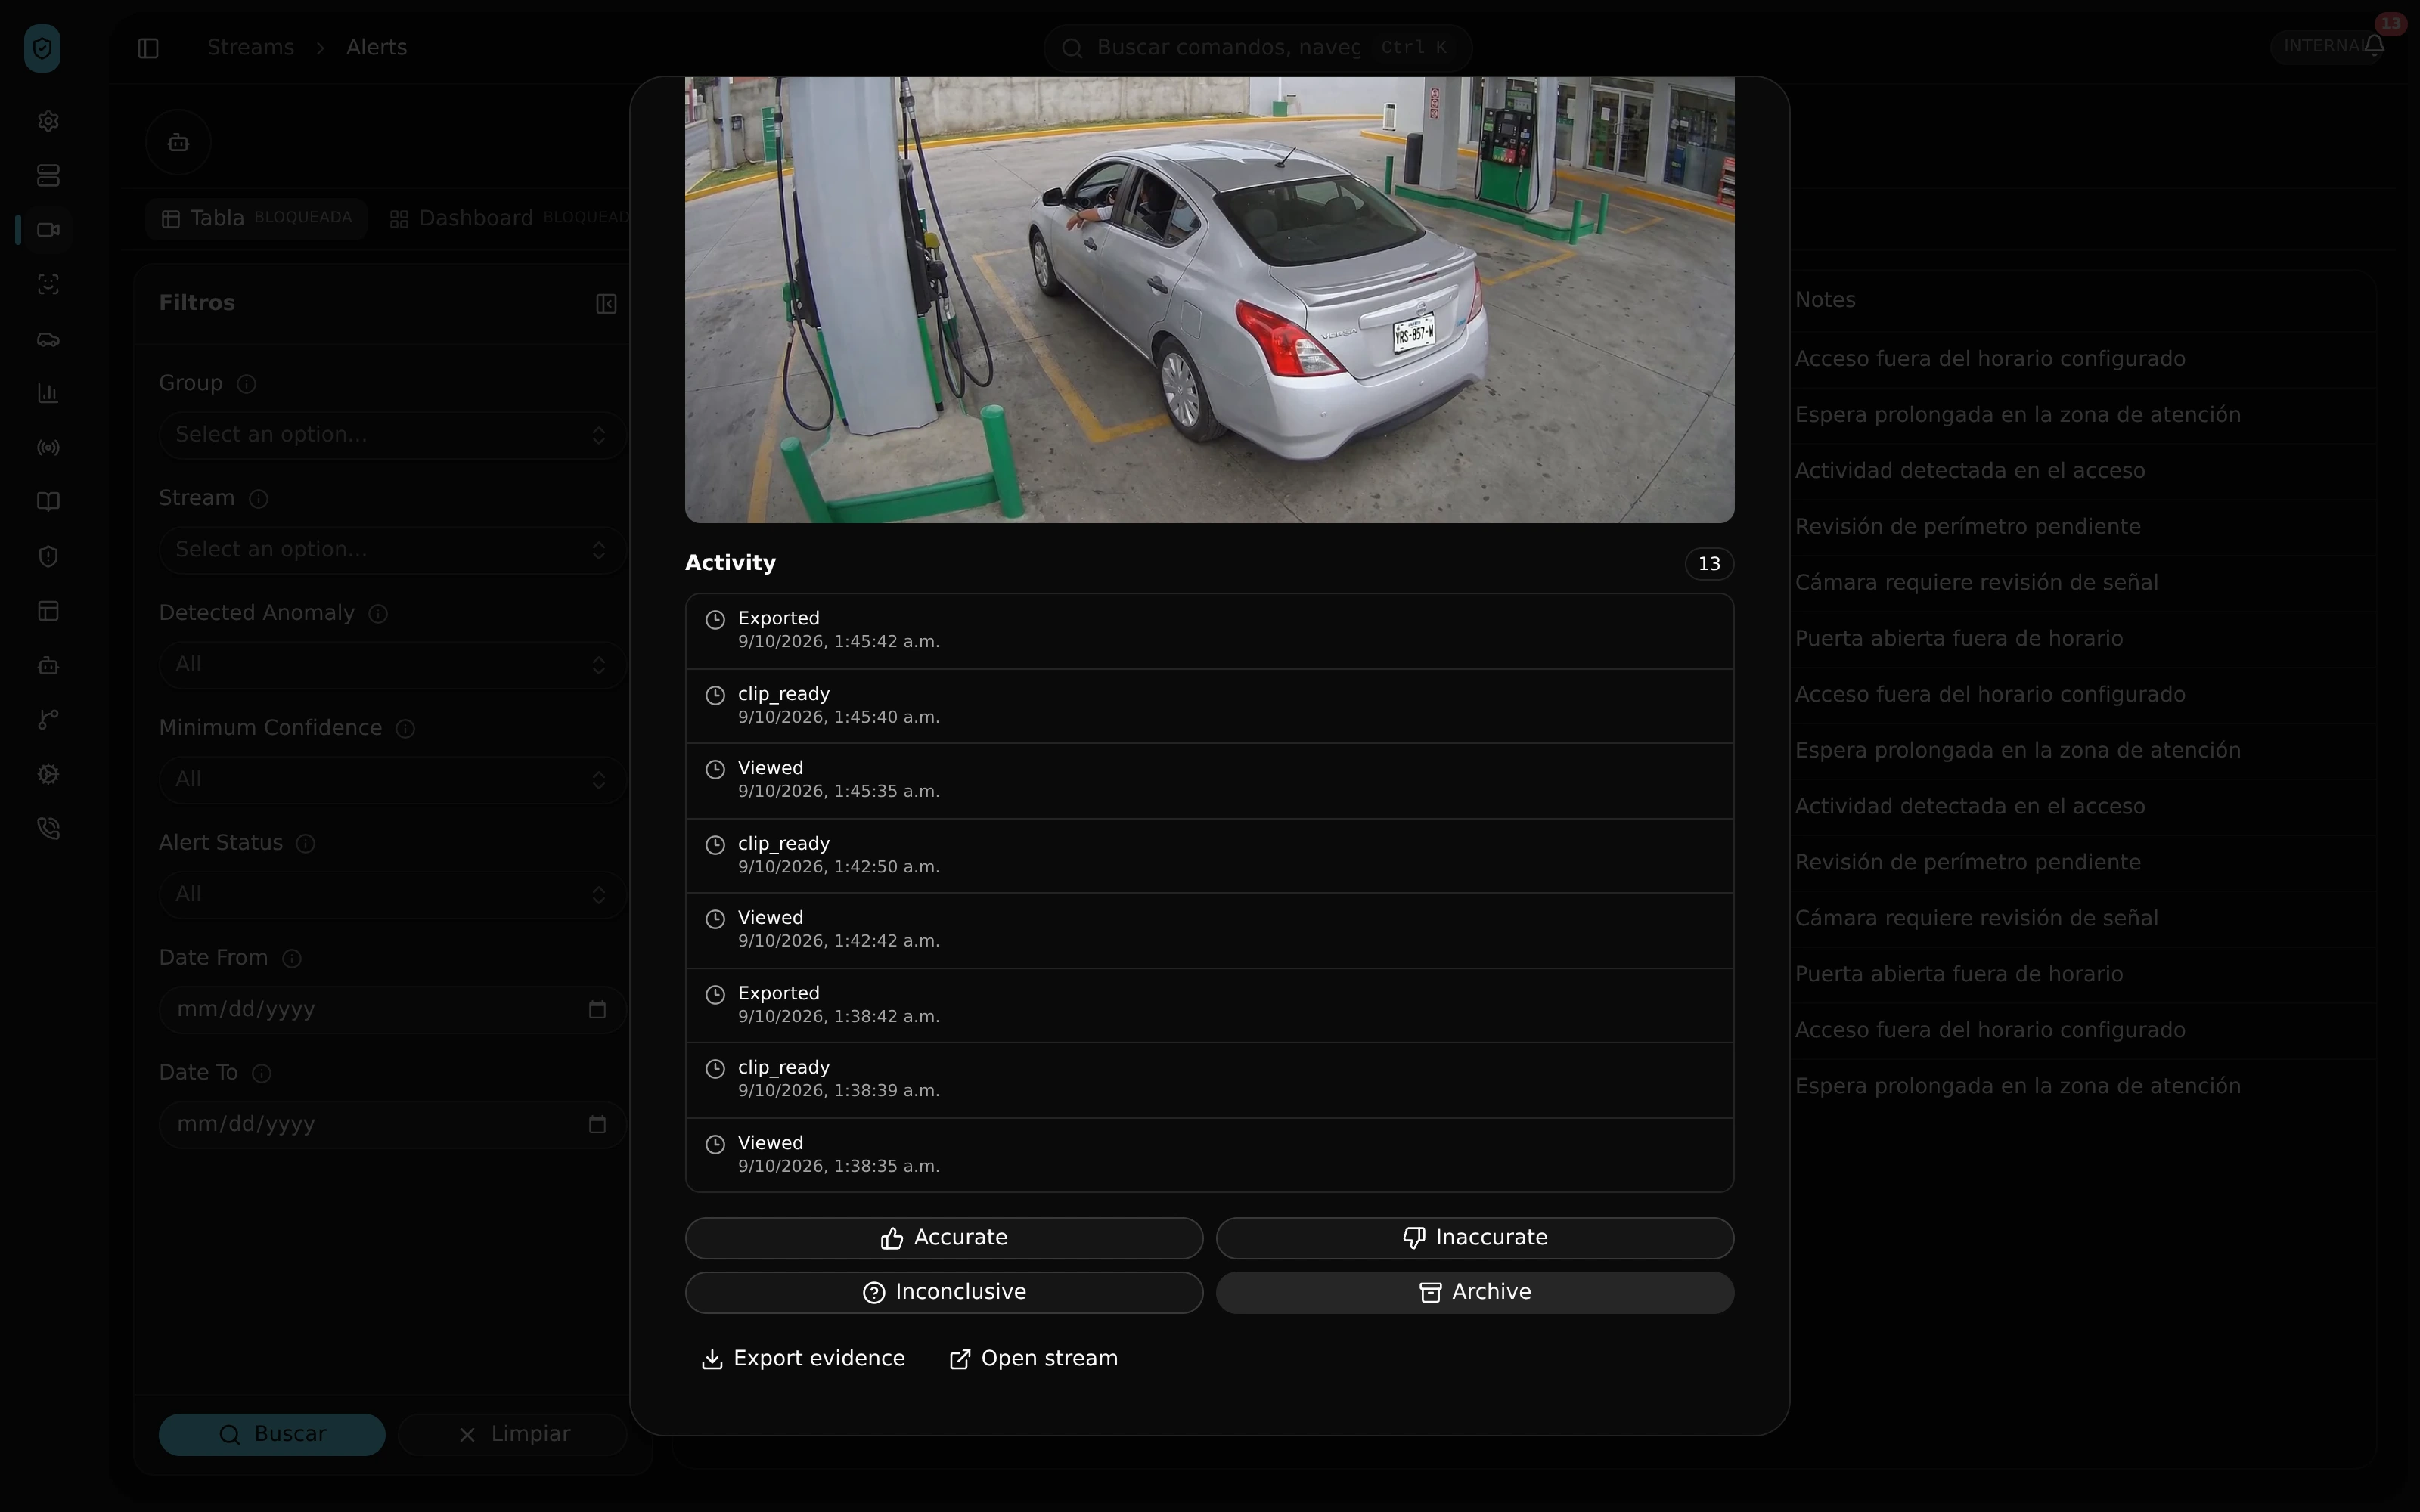The width and height of the screenshot is (2420, 1512).
Task: Open the cog with play icon in sidebar
Action: click(48, 774)
